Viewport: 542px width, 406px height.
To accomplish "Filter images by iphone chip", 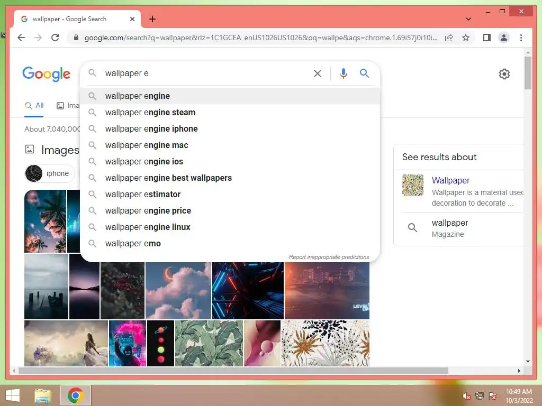I will 49,173.
